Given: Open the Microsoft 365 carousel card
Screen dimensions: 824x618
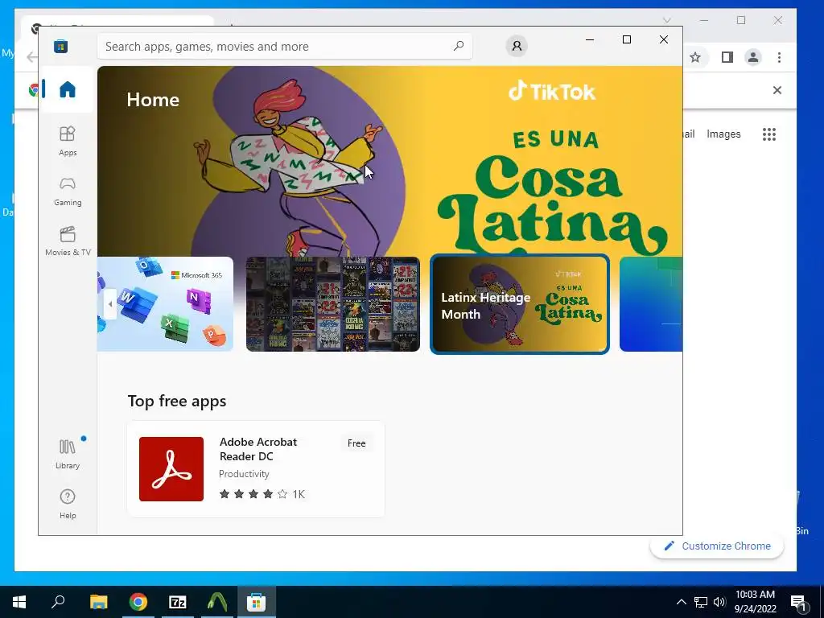Looking at the screenshot, I should pyautogui.click(x=165, y=303).
